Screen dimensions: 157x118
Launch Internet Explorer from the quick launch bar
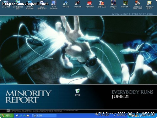click(21, 115)
